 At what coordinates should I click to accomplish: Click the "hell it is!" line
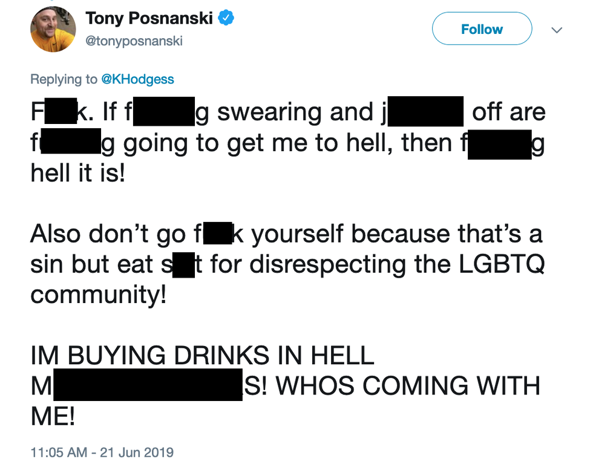coord(77,173)
